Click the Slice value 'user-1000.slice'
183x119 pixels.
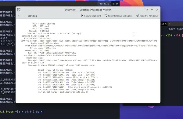click(47, 48)
